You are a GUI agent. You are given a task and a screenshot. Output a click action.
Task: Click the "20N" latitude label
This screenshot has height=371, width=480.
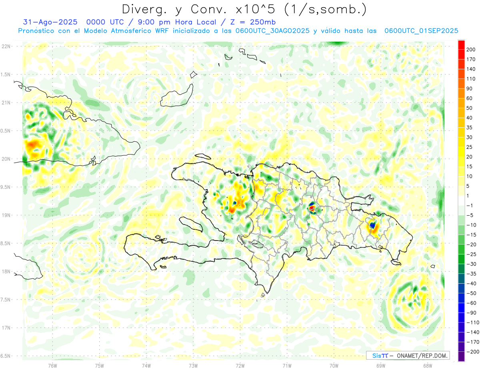point(6,159)
